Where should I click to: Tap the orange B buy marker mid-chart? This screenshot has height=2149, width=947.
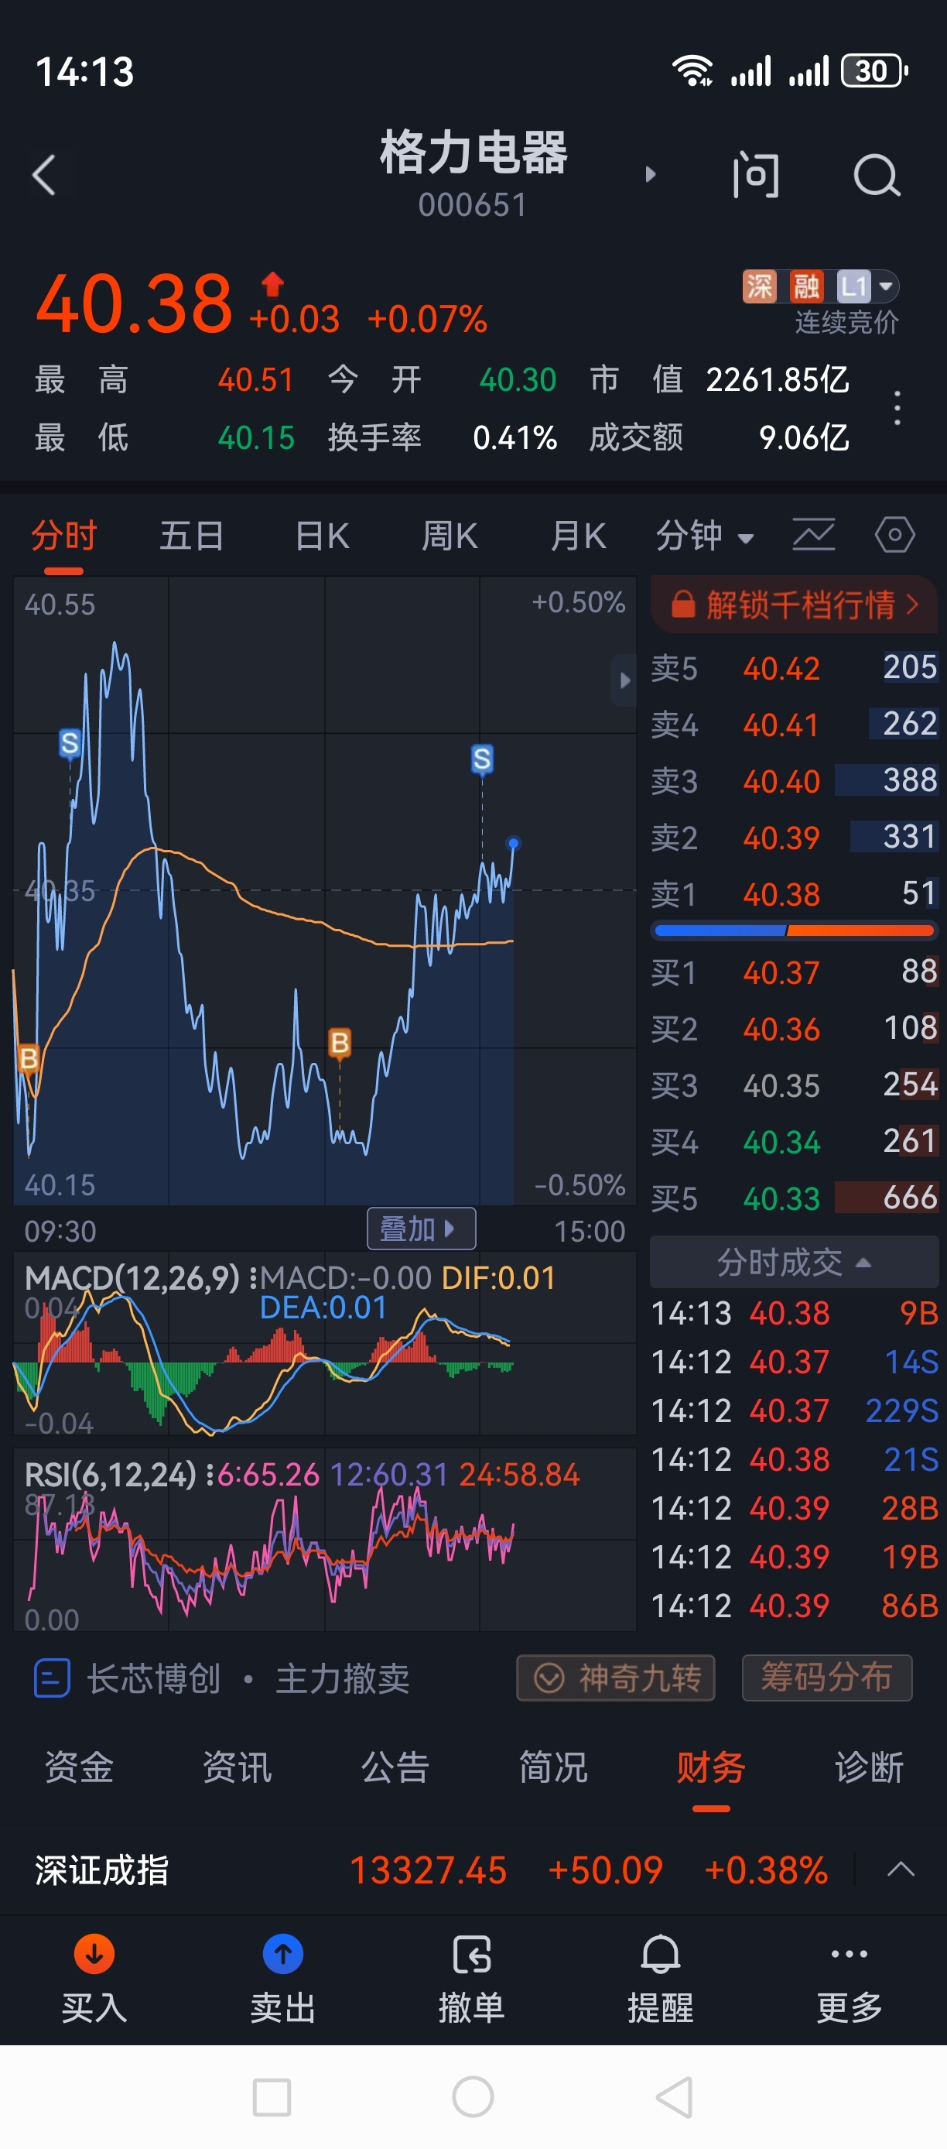click(340, 1043)
